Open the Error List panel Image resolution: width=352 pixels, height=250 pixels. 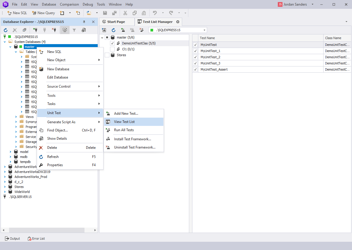36,238
